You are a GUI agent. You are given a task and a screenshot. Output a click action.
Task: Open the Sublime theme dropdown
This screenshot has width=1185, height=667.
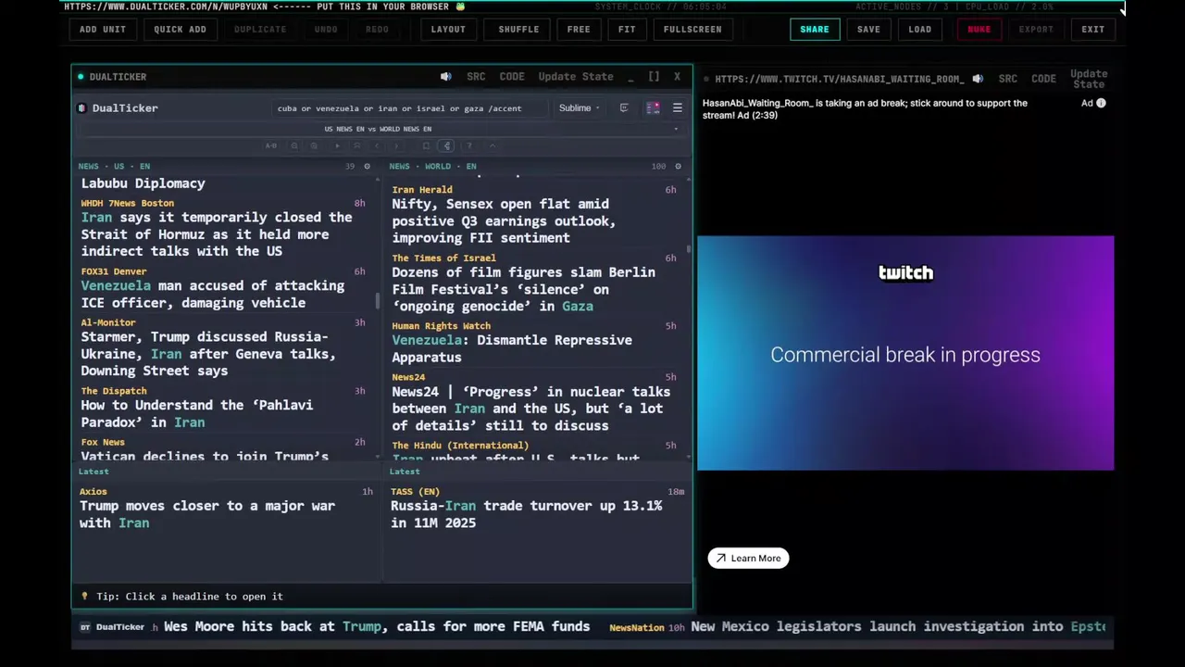point(579,108)
